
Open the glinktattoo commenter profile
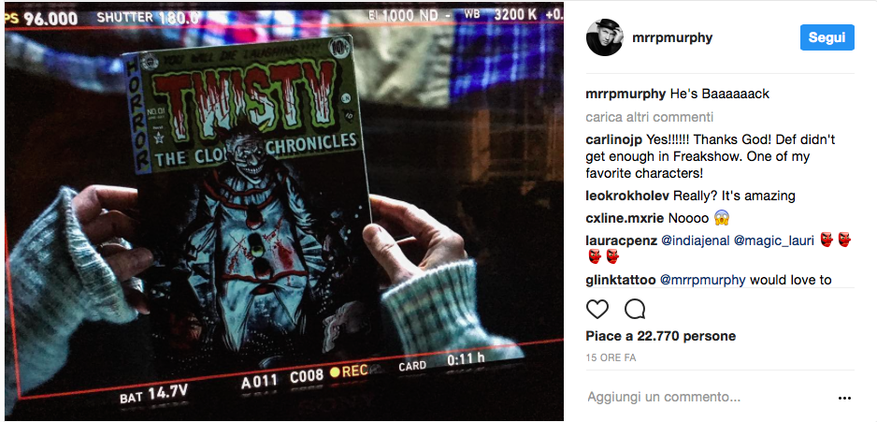620,280
